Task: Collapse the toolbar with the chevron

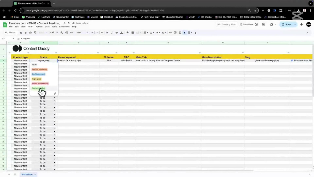Action: point(307,33)
